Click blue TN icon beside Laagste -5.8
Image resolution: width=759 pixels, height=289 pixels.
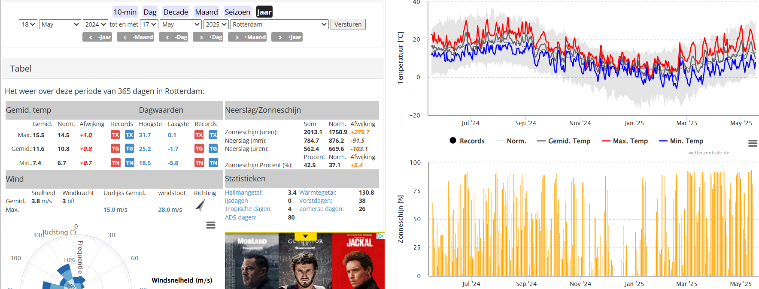[x=213, y=163]
